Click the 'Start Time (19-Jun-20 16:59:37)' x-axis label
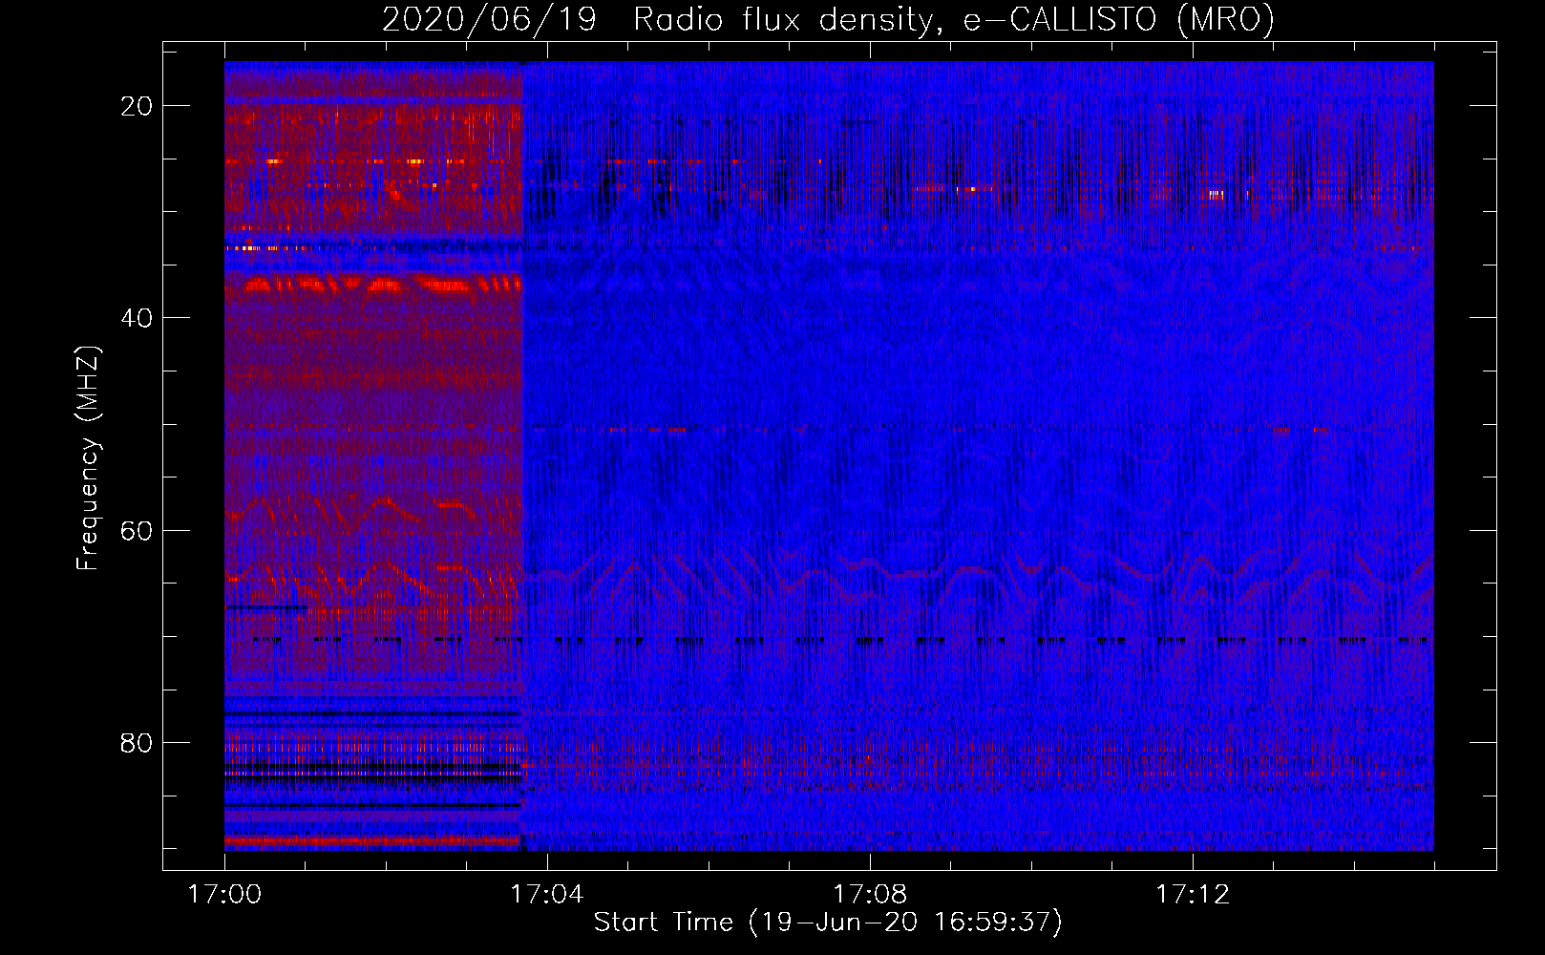The image size is (1545, 955). tap(828, 923)
